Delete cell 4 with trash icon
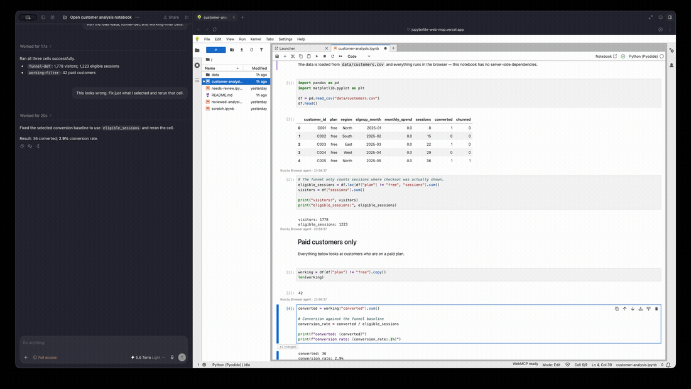 (x=656, y=309)
